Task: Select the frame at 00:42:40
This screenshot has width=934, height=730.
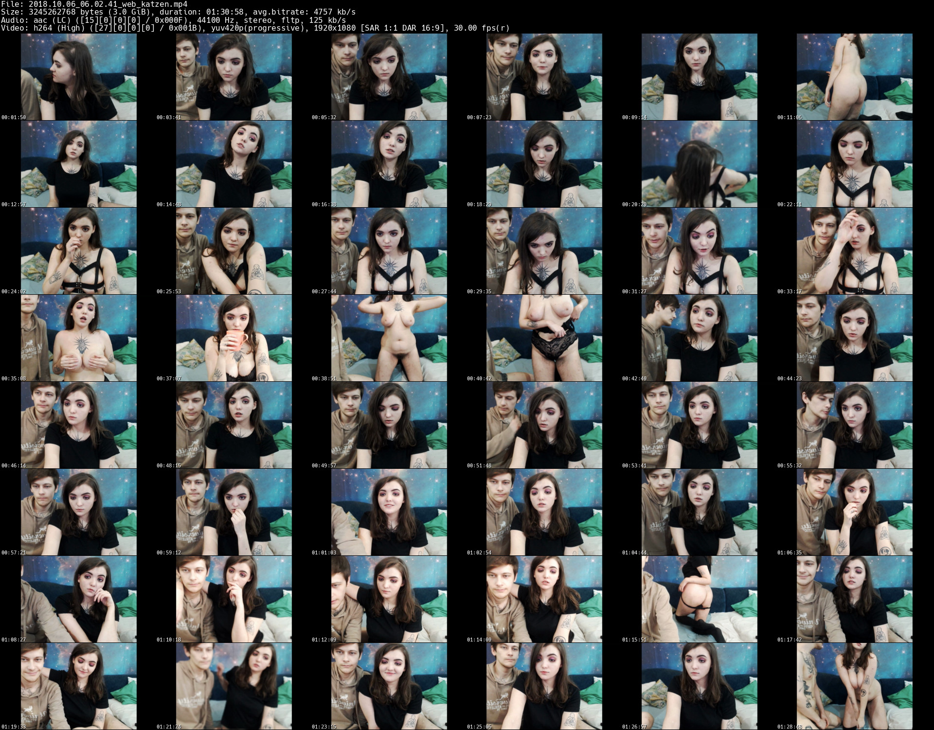Action: click(x=700, y=338)
